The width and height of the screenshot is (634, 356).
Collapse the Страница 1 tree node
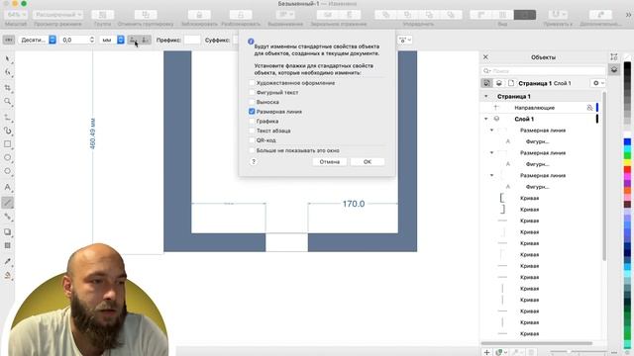click(x=486, y=97)
